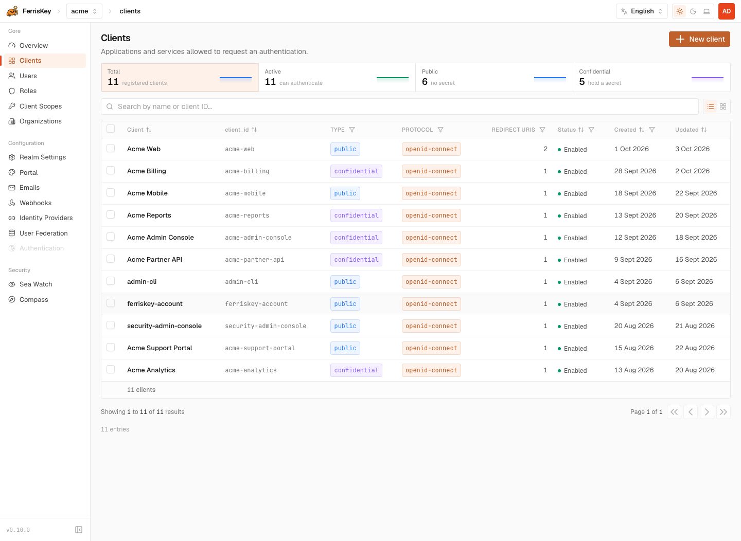Image resolution: width=741 pixels, height=541 pixels.
Task: Tick the Acme Billing row checkbox
Action: click(111, 171)
